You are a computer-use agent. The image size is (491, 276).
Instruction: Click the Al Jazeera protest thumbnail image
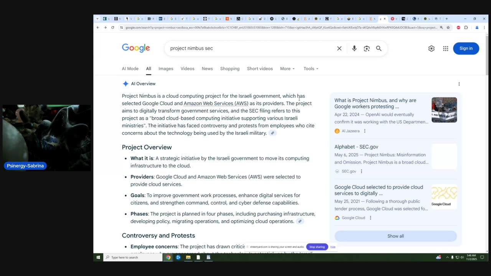444,110
